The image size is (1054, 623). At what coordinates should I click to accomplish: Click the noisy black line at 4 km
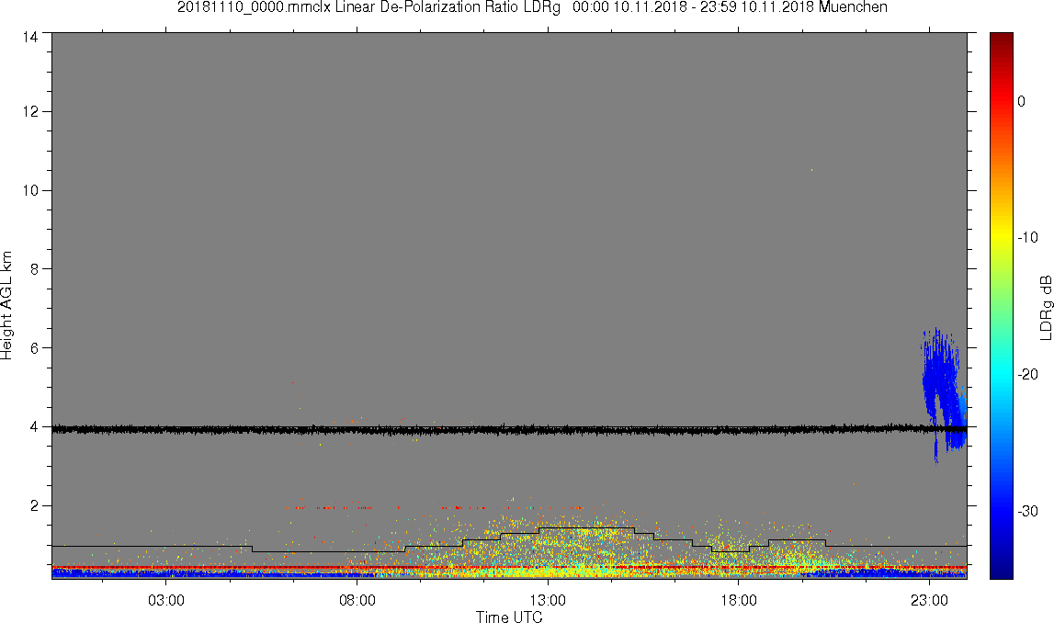pyautogui.click(x=509, y=429)
